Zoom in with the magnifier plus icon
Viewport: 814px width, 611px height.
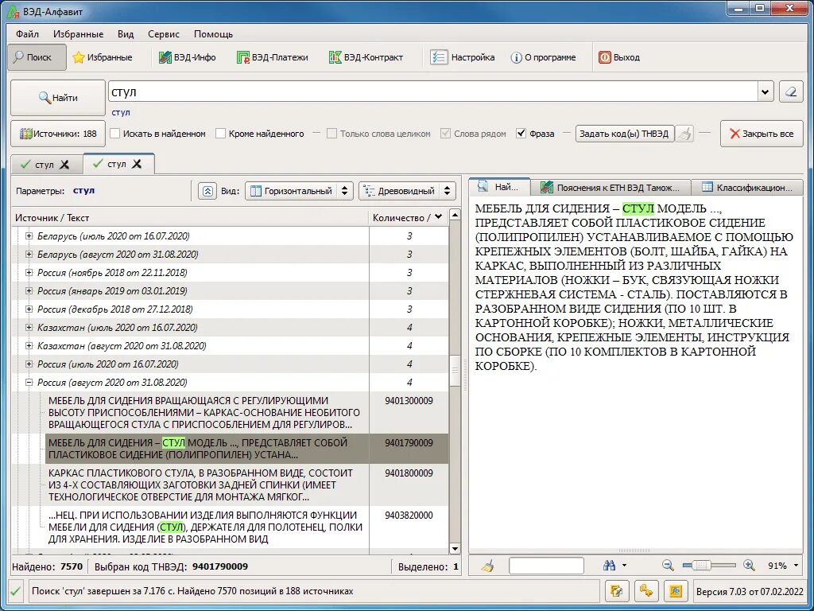pos(749,566)
